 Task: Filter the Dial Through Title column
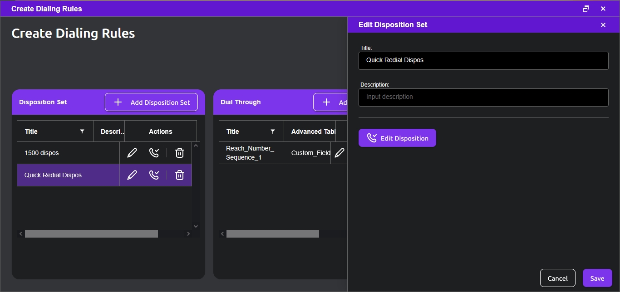pos(273,131)
